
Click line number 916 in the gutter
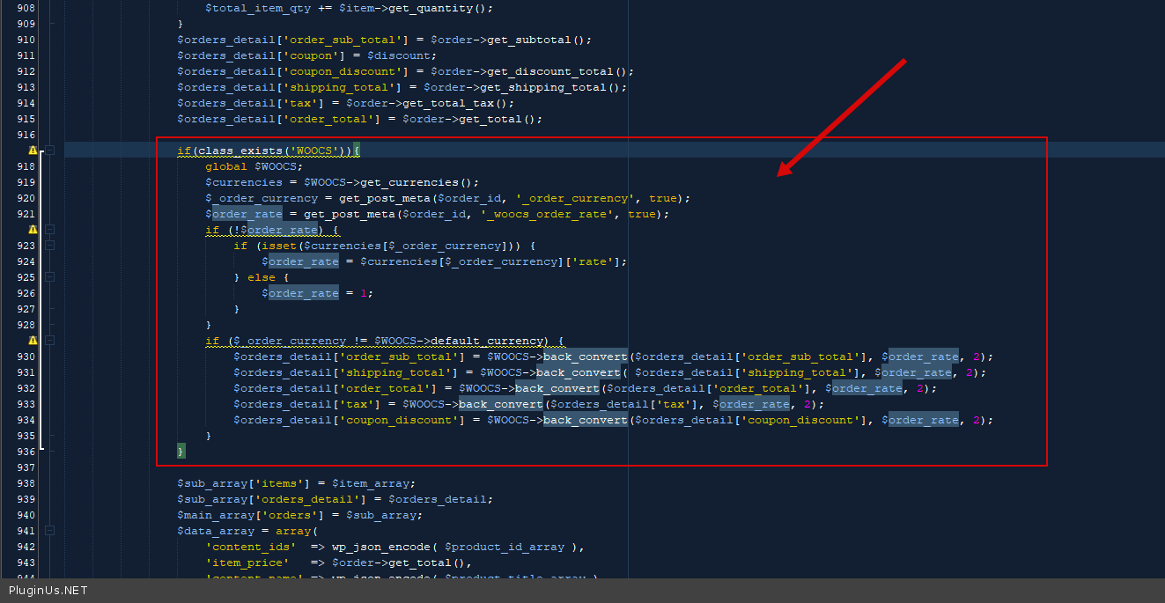tap(26, 135)
